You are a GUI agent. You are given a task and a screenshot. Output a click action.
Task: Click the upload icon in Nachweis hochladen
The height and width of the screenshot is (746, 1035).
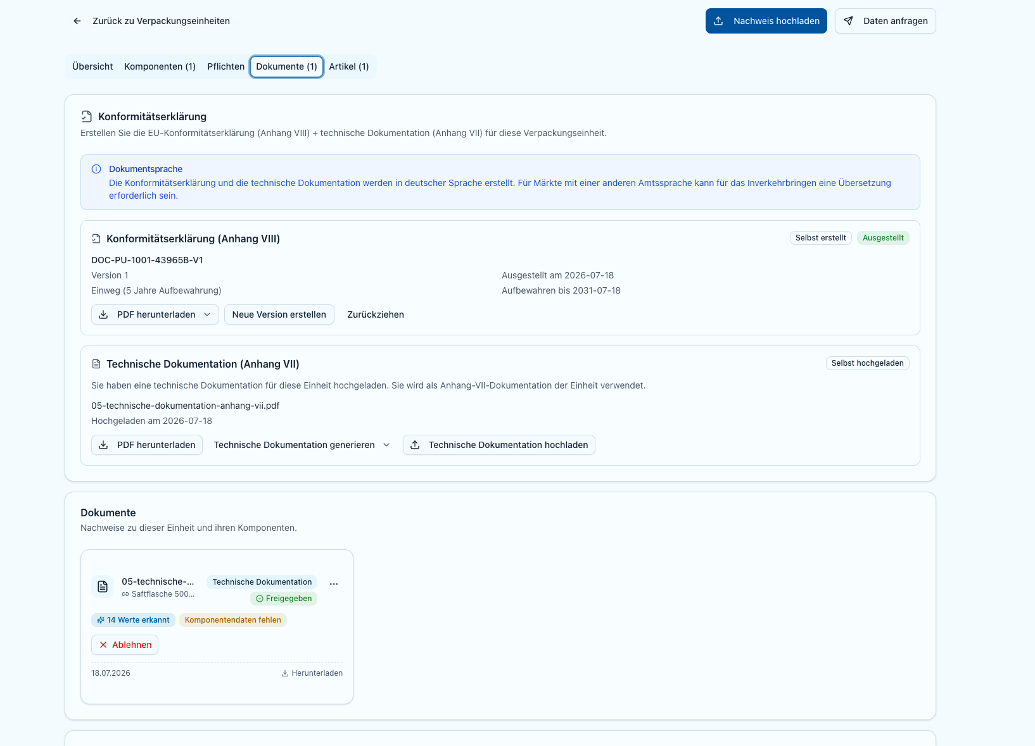click(718, 21)
